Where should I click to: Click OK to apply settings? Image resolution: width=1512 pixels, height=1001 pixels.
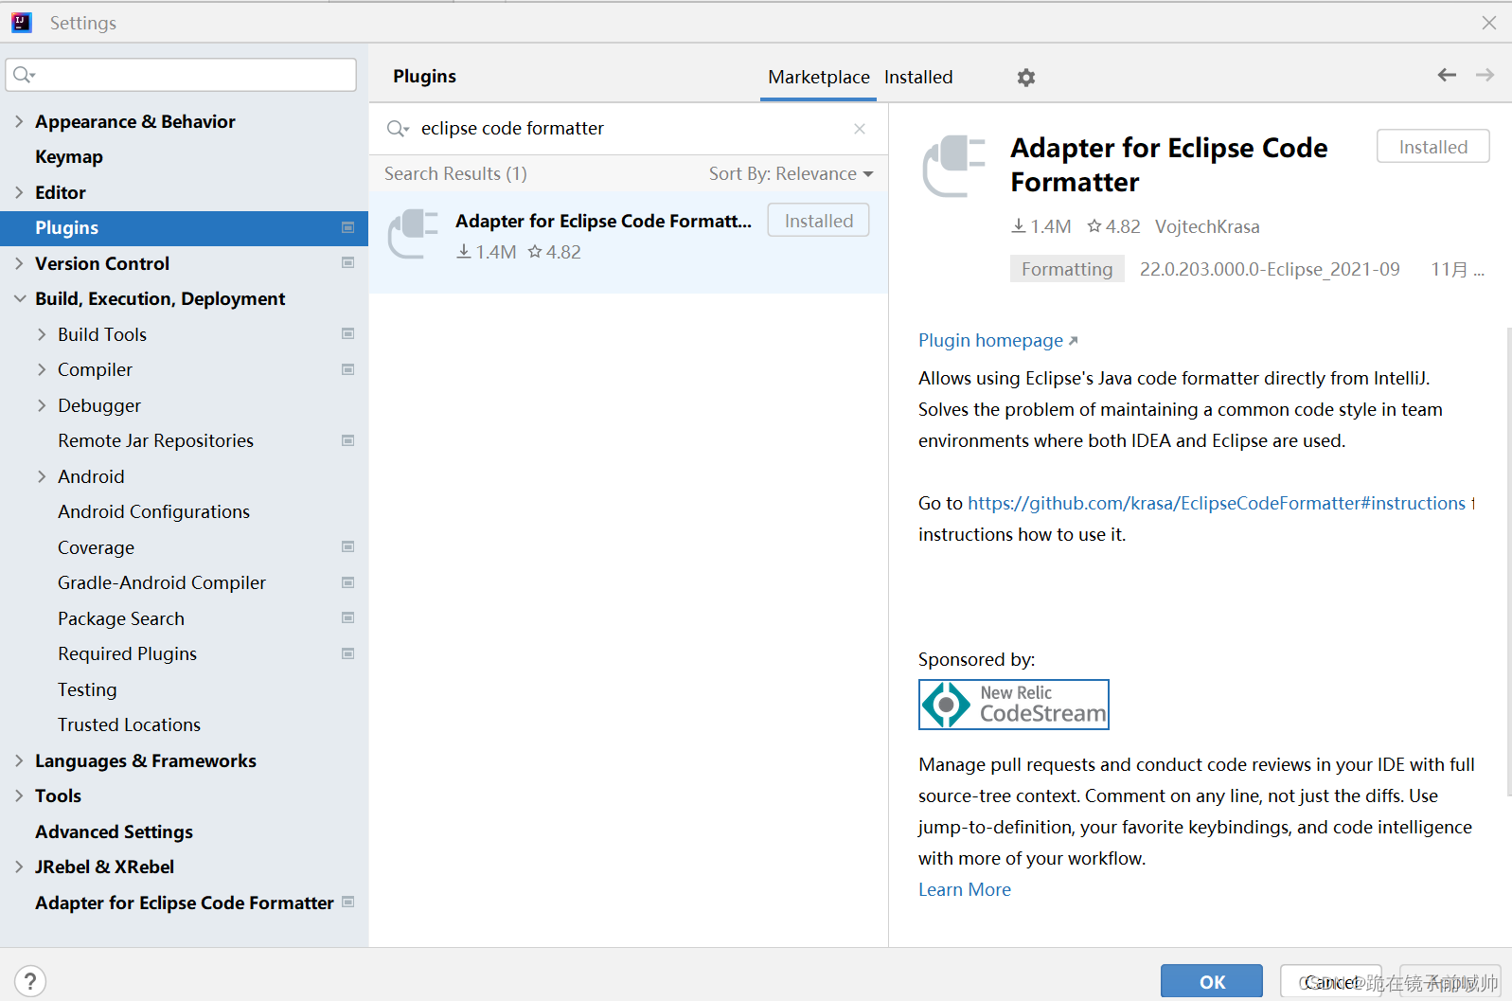(1212, 981)
